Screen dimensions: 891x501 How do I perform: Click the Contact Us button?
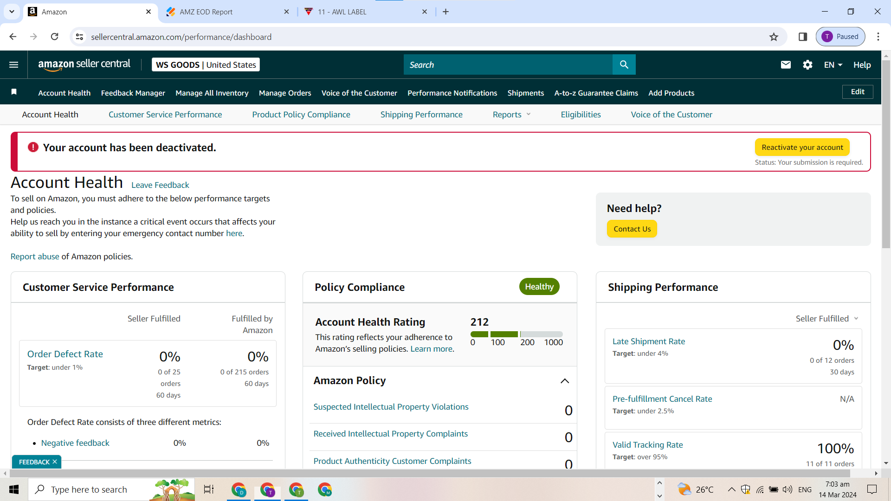click(632, 229)
